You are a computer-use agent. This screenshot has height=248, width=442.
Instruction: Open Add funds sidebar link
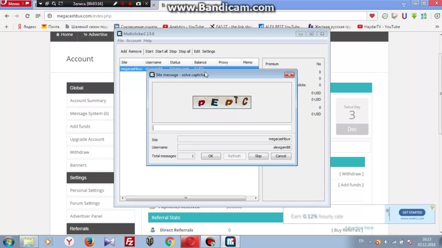coord(80,126)
